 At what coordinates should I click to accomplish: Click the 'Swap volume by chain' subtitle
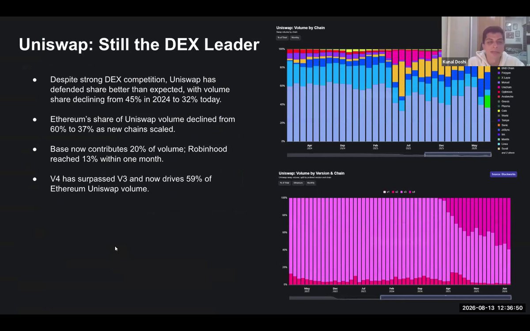pyautogui.click(x=287, y=32)
